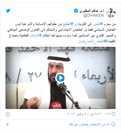Open the @DrHAKEM handle link
The height and width of the screenshot is (132, 121).
93,15
